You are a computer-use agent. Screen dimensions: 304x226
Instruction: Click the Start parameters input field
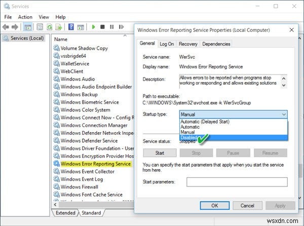pyautogui.click(x=237, y=182)
